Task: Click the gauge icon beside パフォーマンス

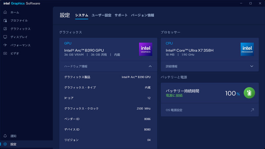Action: (5, 45)
